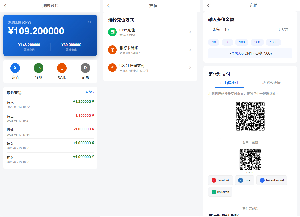Open the -1.100000 转出 transaction
The width and height of the screenshot is (300, 217).
pos(50,118)
